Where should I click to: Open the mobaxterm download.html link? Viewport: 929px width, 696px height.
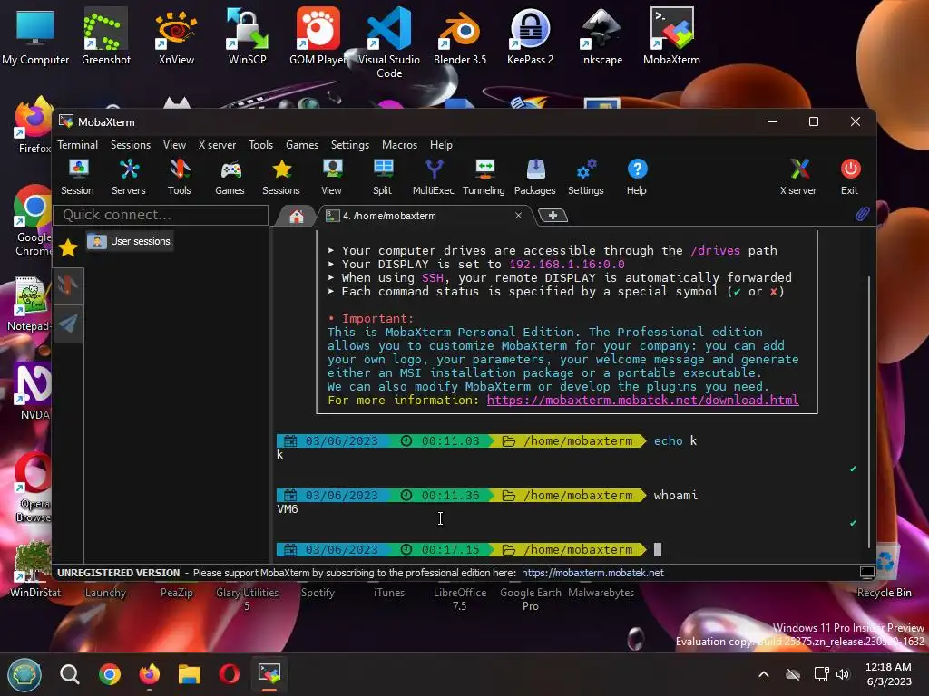pyautogui.click(x=643, y=400)
